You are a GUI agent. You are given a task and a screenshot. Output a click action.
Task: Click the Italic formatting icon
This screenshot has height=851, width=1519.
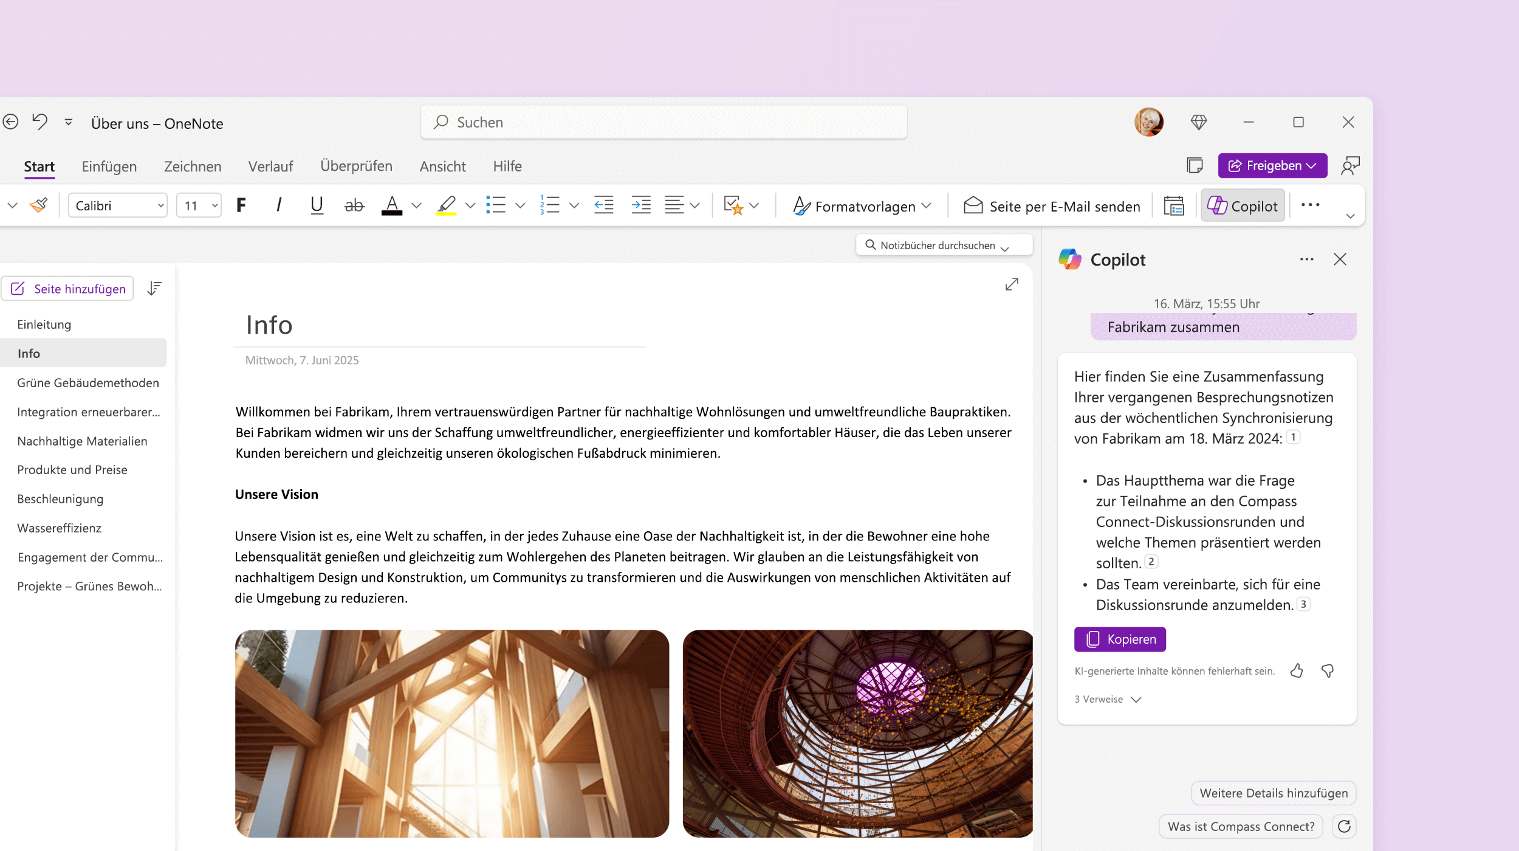click(x=278, y=205)
